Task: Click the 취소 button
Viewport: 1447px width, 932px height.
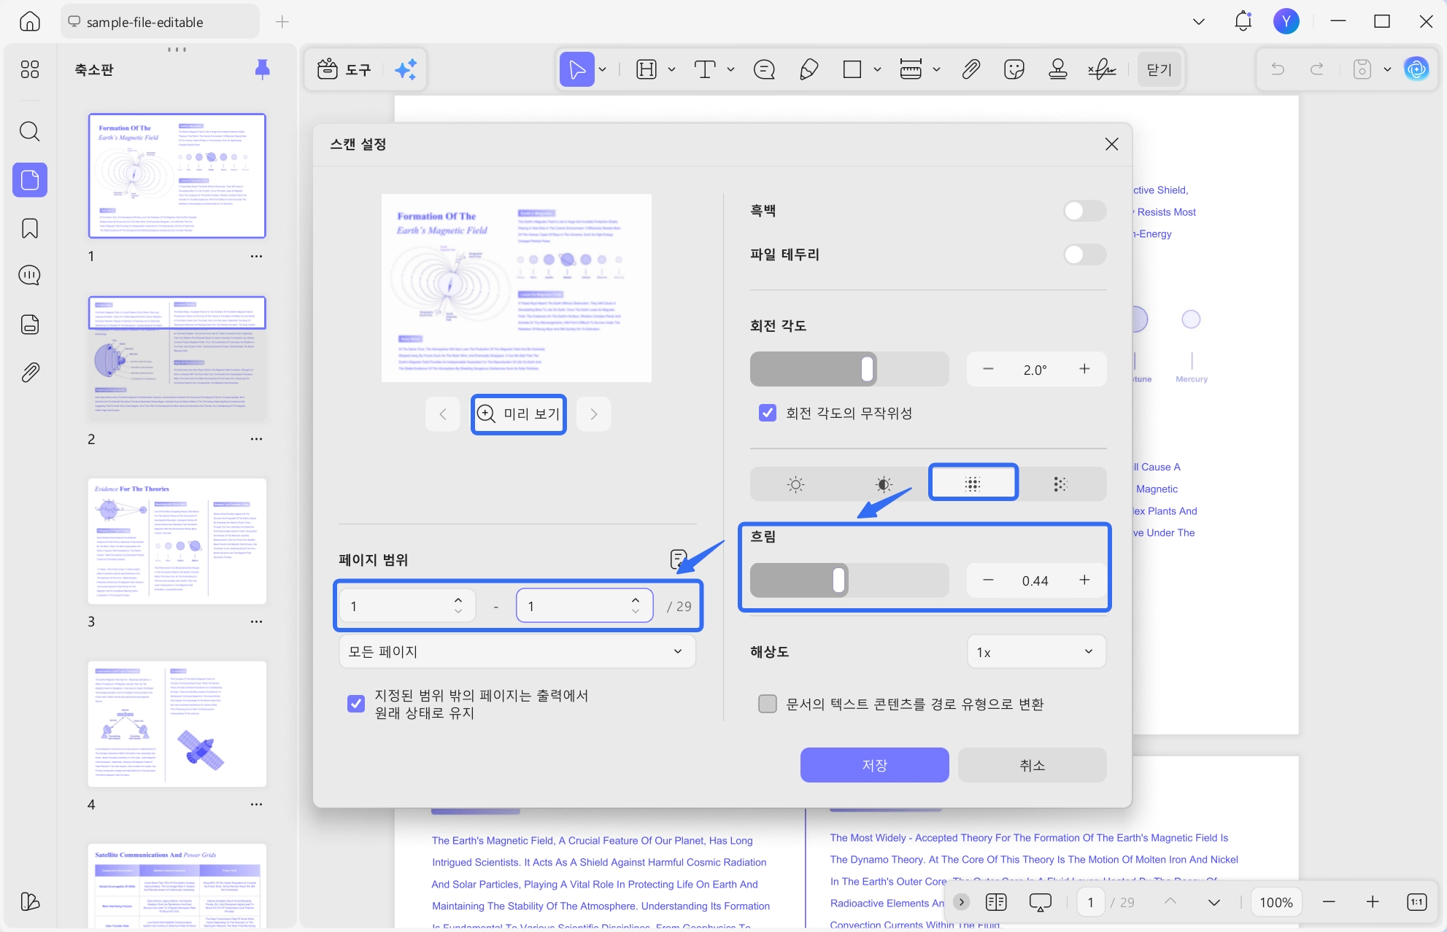Action: 1032,765
